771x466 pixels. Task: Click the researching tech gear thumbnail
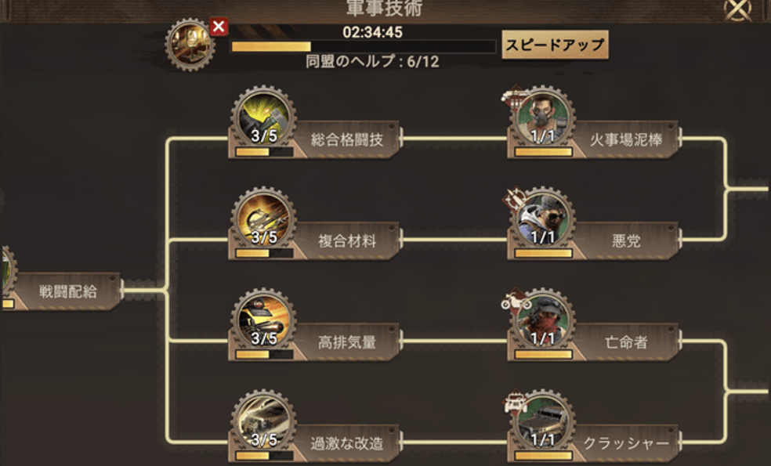[190, 44]
